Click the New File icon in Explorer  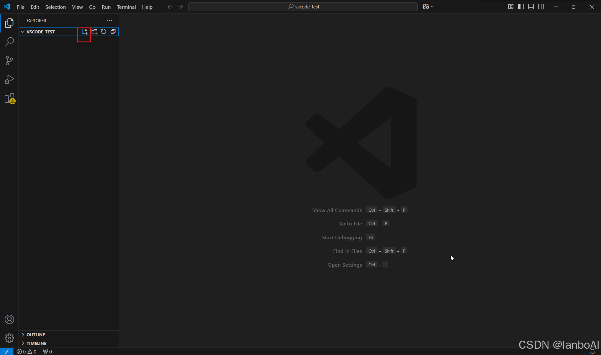pos(85,32)
